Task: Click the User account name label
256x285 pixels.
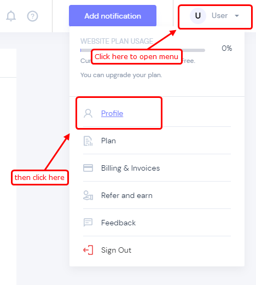Action: 219,16
